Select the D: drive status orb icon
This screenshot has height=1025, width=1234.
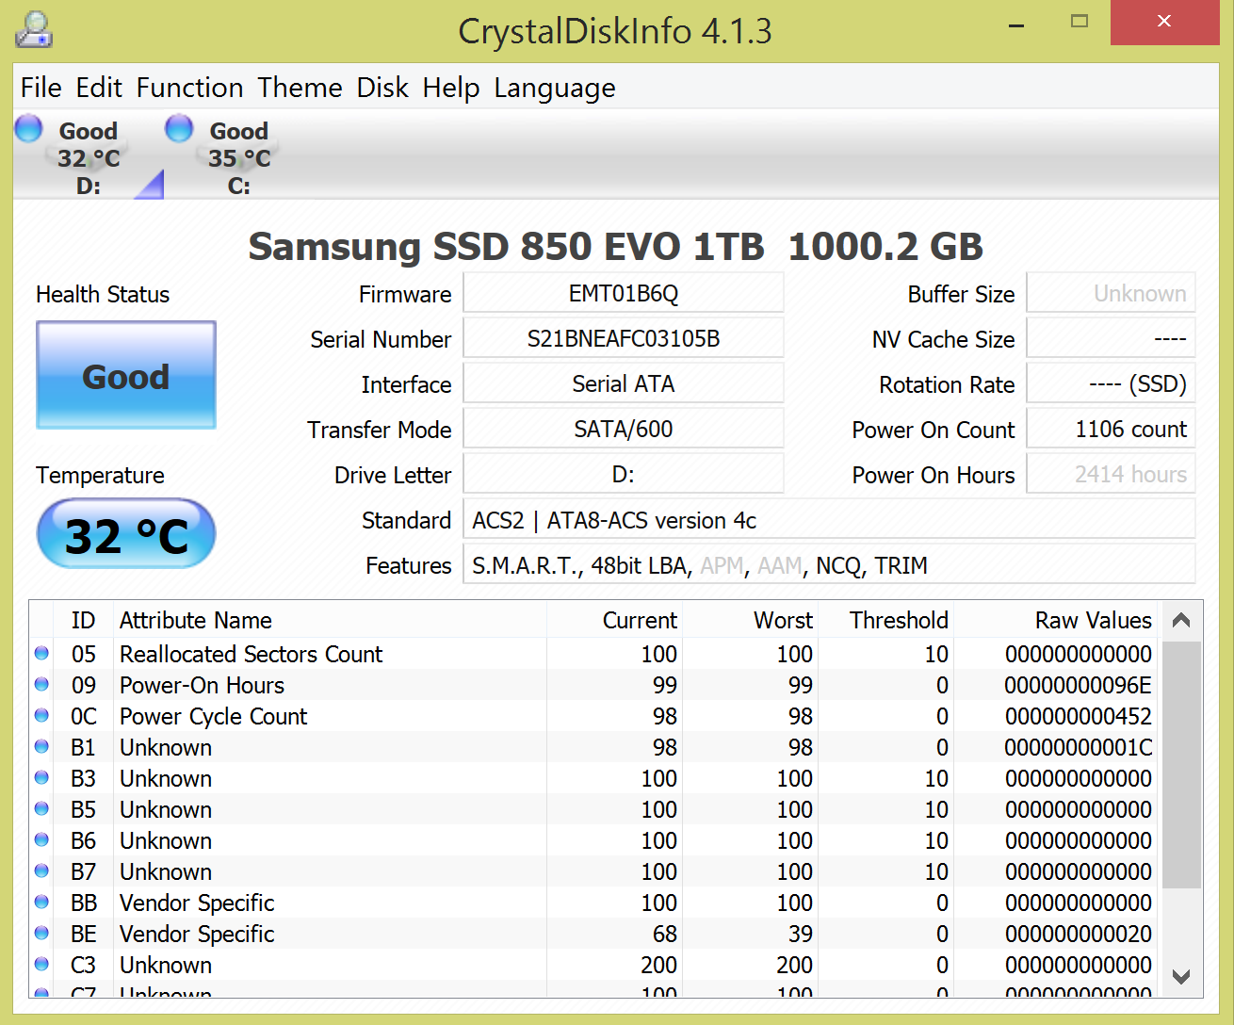tap(29, 127)
